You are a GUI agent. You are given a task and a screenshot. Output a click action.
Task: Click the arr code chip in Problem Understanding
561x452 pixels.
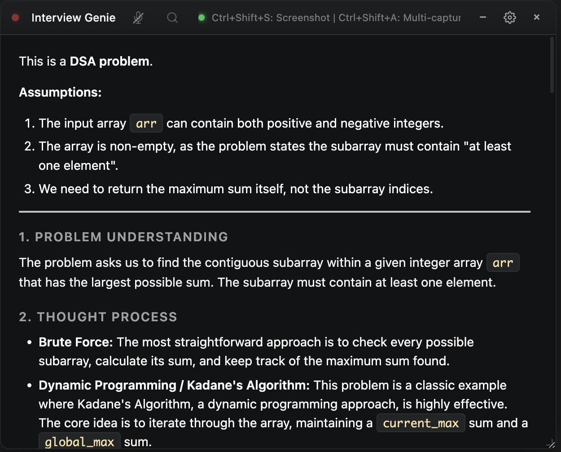[503, 262]
